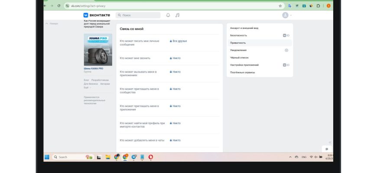Change 'Все друзья' personal messages setting
377x173 pixels.
coord(179,41)
